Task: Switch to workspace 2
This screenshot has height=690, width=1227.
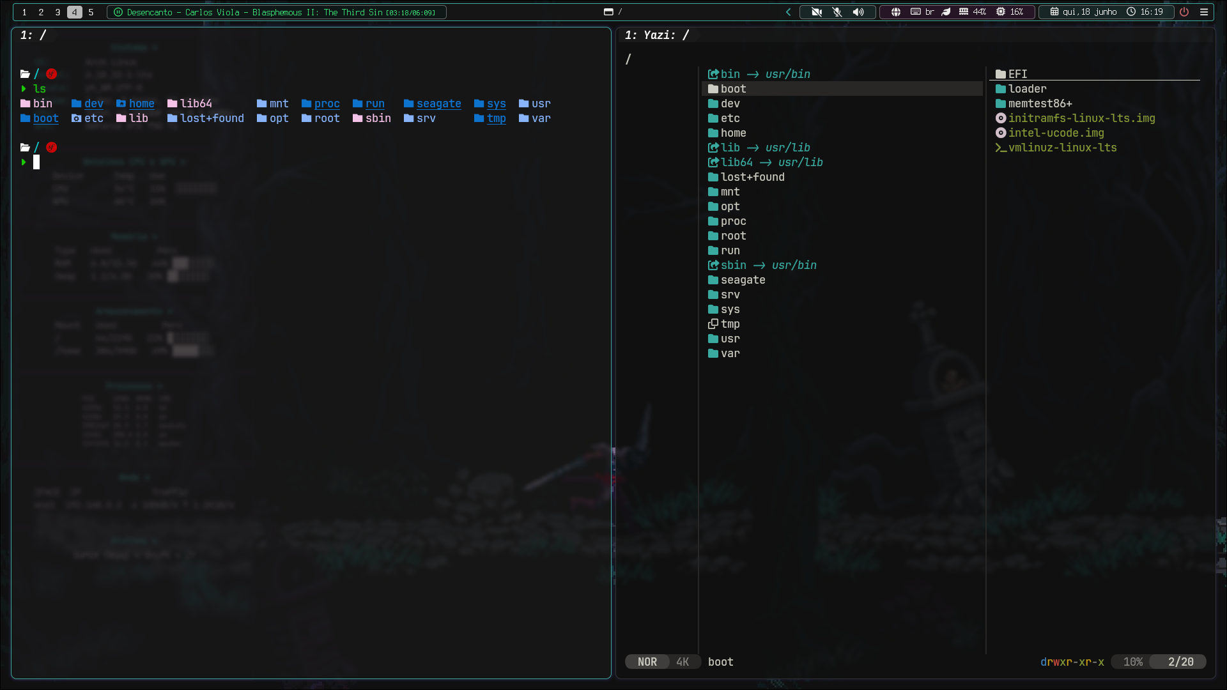Action: point(41,12)
